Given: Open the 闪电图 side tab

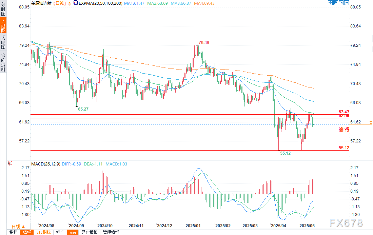Looking at the screenshot, I should click(x=3, y=42).
